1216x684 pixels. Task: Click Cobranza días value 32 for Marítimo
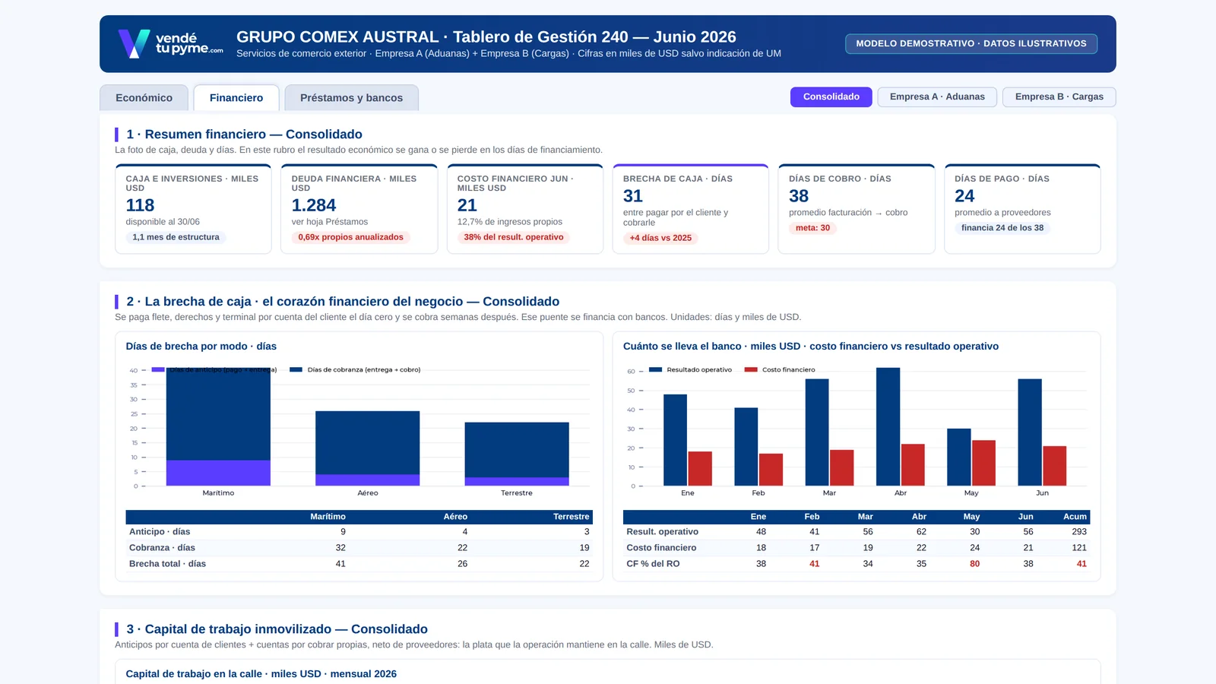click(x=340, y=548)
